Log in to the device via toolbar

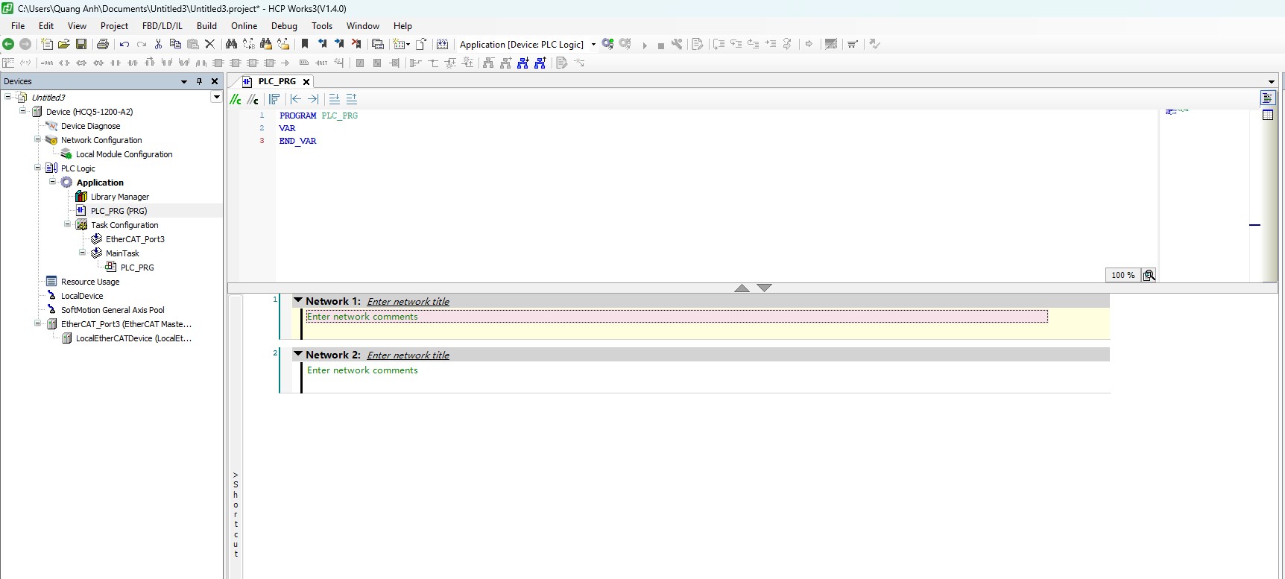pos(608,44)
